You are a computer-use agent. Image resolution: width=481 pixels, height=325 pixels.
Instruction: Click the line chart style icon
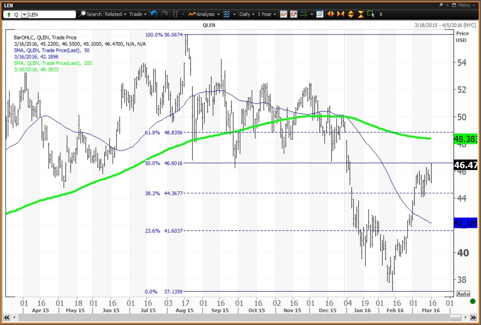pos(283,14)
